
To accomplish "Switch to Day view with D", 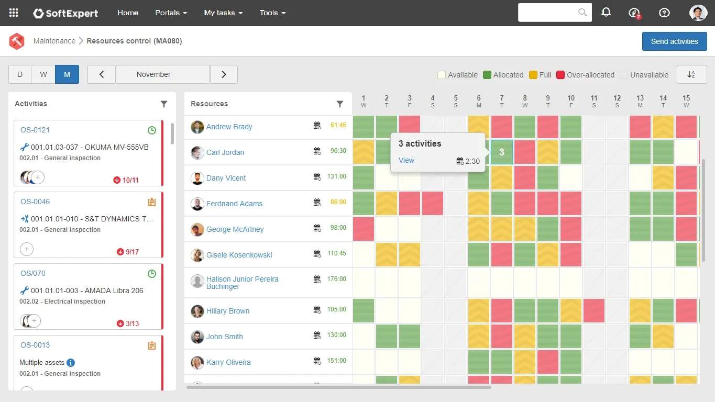I will [20, 74].
